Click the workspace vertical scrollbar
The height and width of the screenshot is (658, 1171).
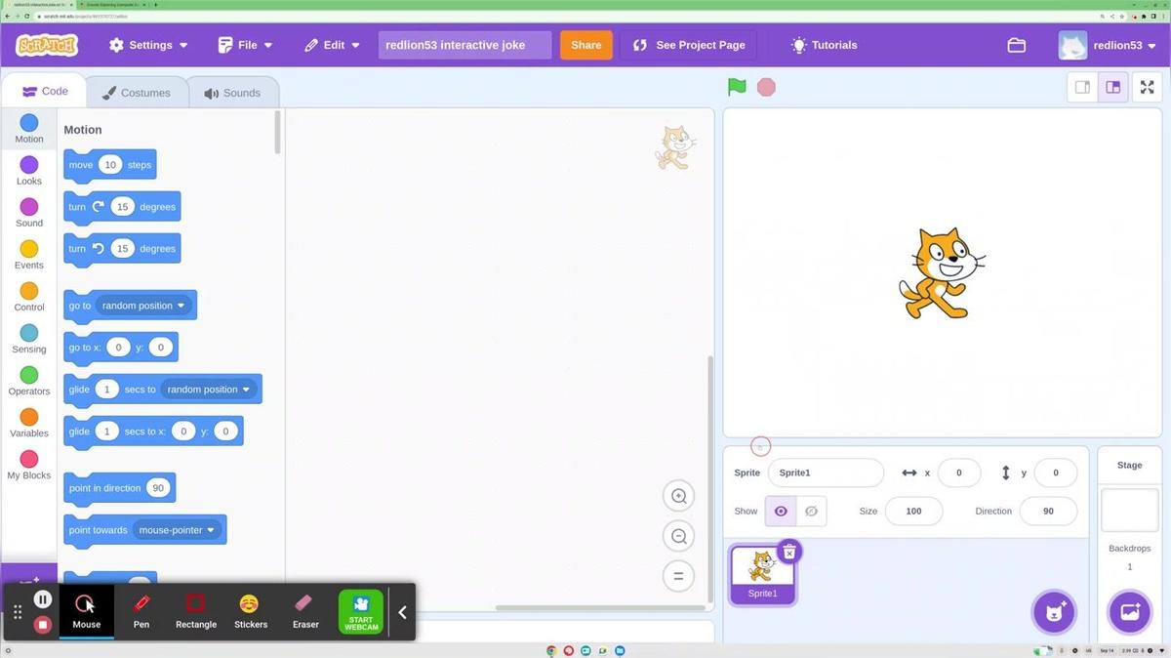click(x=709, y=477)
